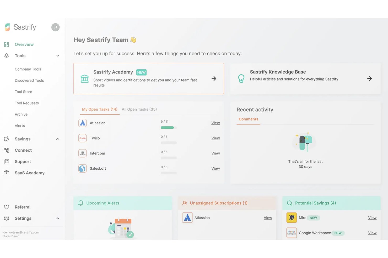Click the Atlassian logo in open tasks

click(x=83, y=123)
